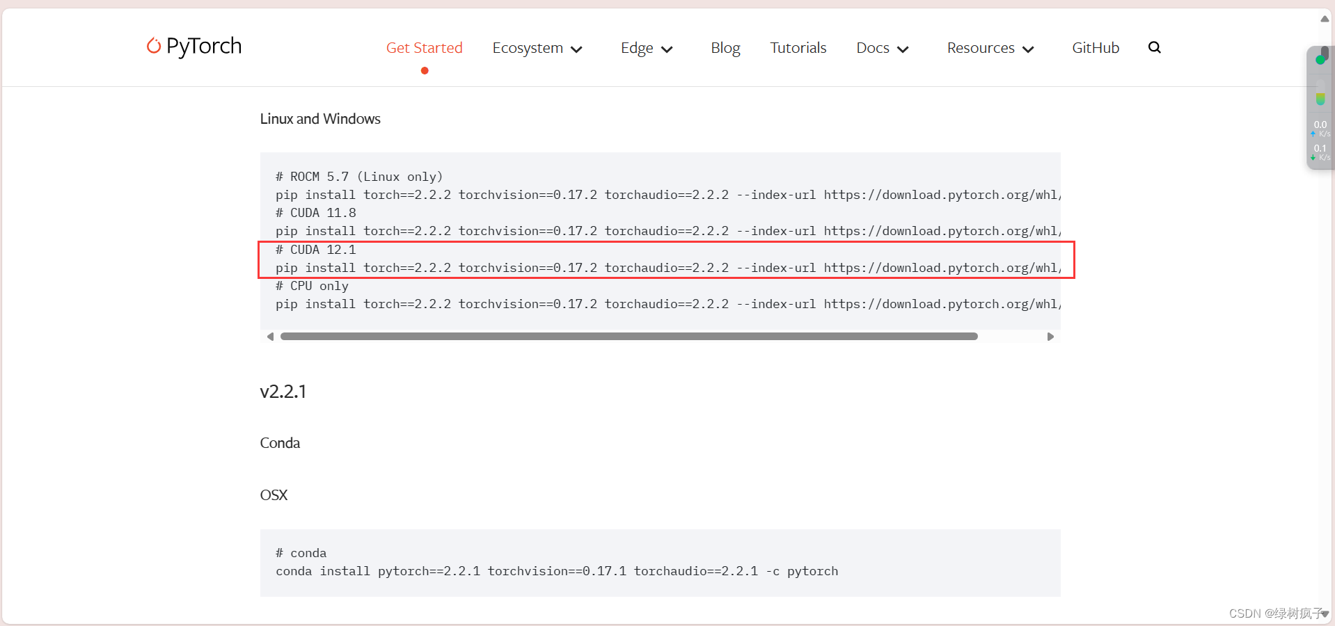1335x626 pixels.
Task: Expand the Ecosystem dropdown menu
Action: [537, 48]
